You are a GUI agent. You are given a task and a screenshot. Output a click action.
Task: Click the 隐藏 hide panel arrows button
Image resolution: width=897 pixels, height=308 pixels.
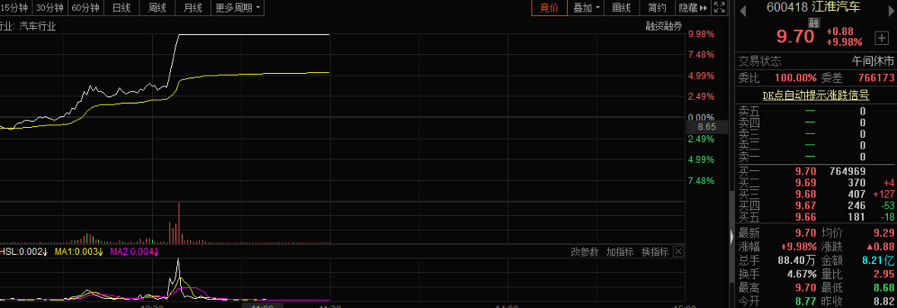click(x=694, y=8)
